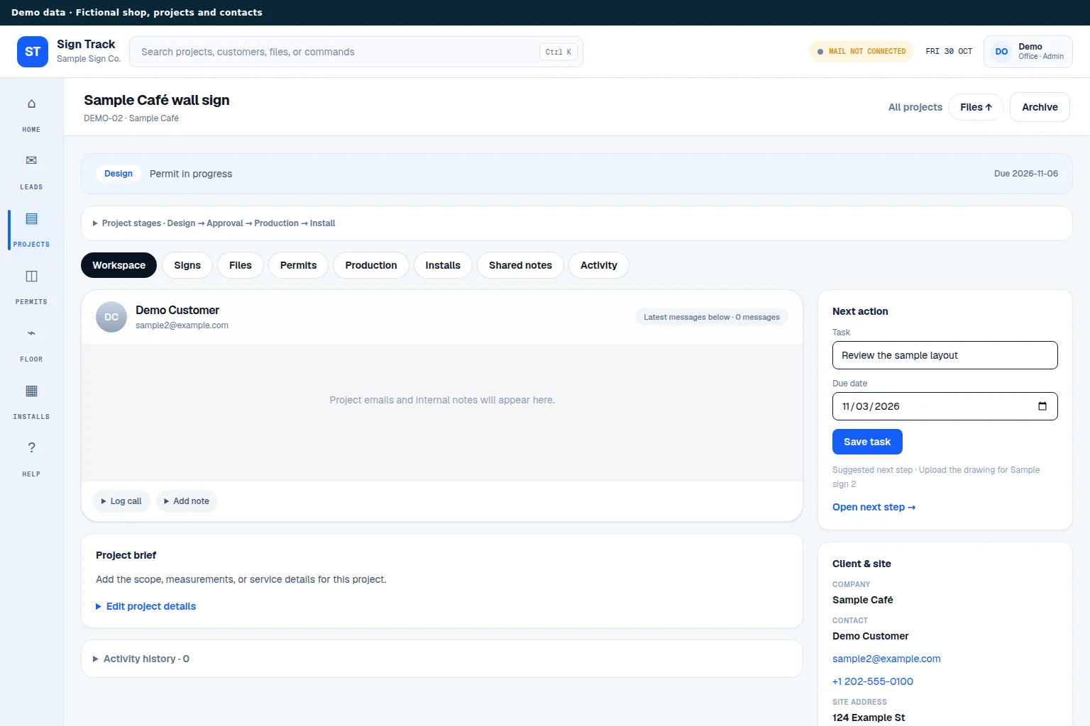This screenshot has width=1090, height=726.
Task: Switch to the Workspace tab
Action: pos(119,265)
